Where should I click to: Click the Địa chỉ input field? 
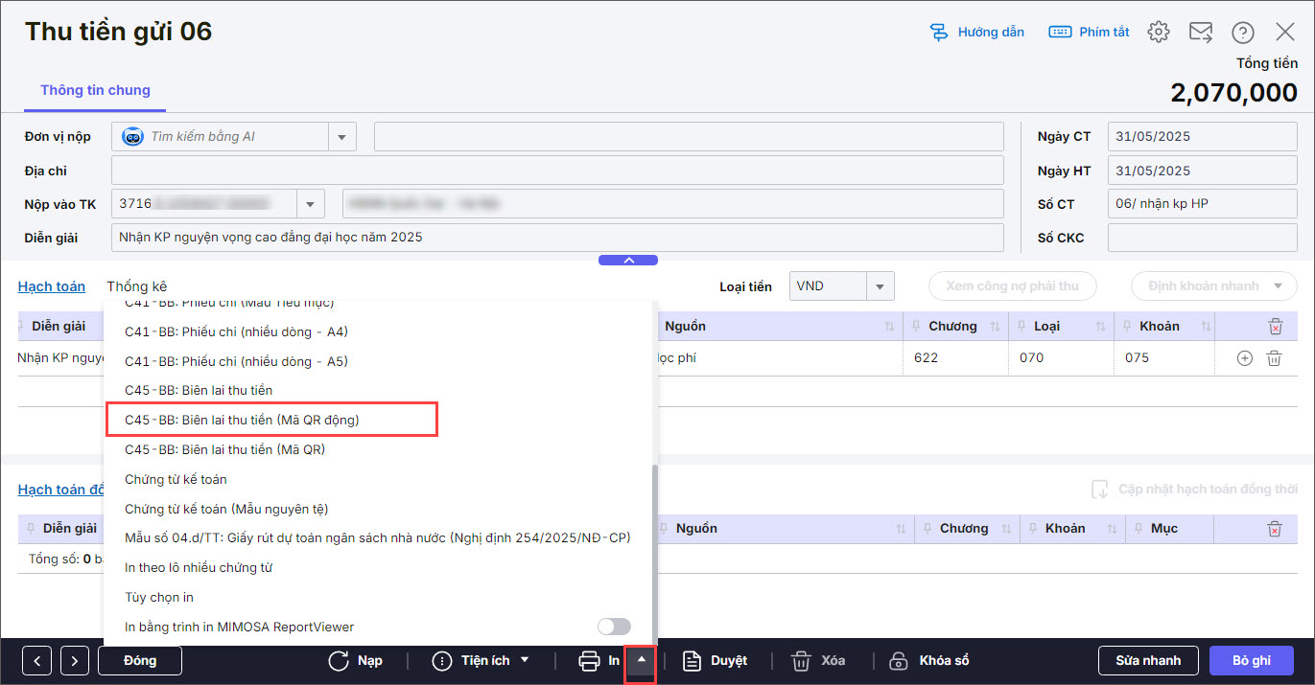(x=557, y=171)
